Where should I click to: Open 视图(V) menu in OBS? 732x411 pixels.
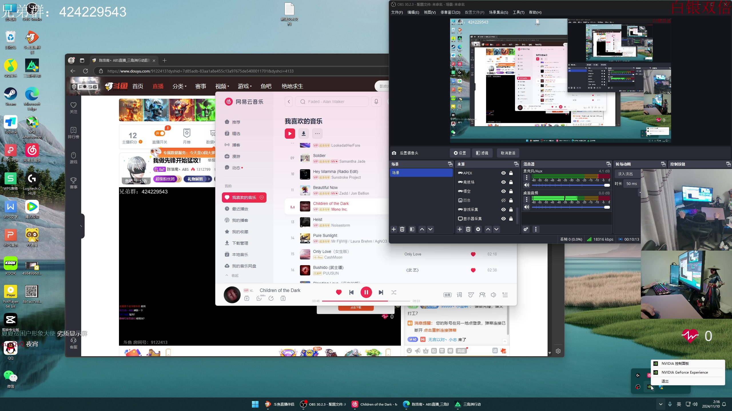(429, 12)
